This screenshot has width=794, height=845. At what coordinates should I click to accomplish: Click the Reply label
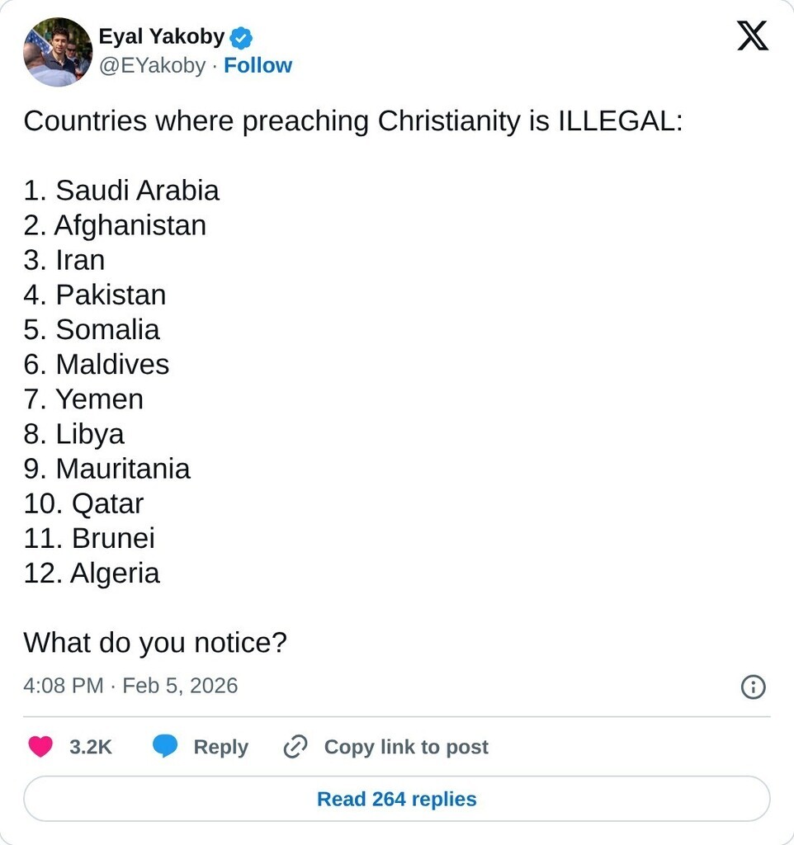pos(220,747)
